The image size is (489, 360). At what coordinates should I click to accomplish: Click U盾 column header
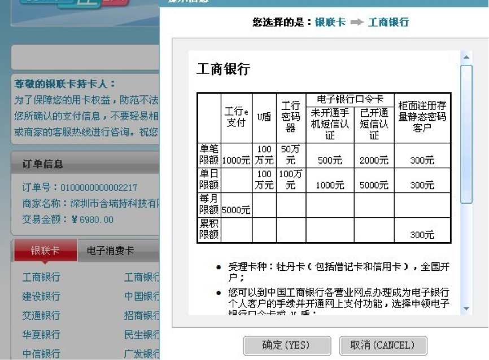point(264,117)
